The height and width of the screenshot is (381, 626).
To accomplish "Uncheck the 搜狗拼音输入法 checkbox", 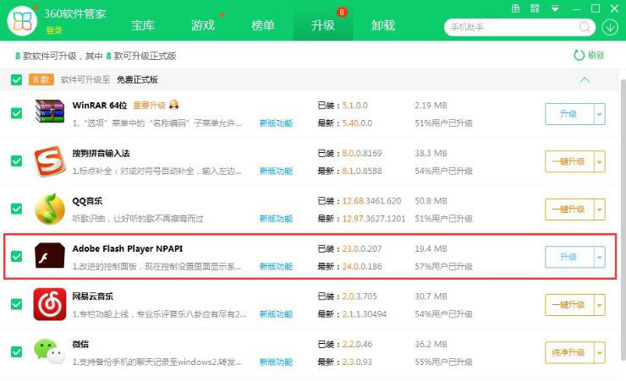I will (16, 161).
